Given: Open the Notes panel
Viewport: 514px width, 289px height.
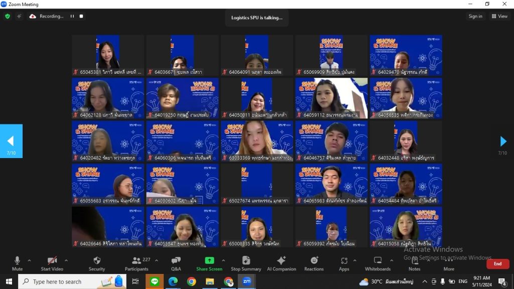Looking at the screenshot, I should 414,264.
